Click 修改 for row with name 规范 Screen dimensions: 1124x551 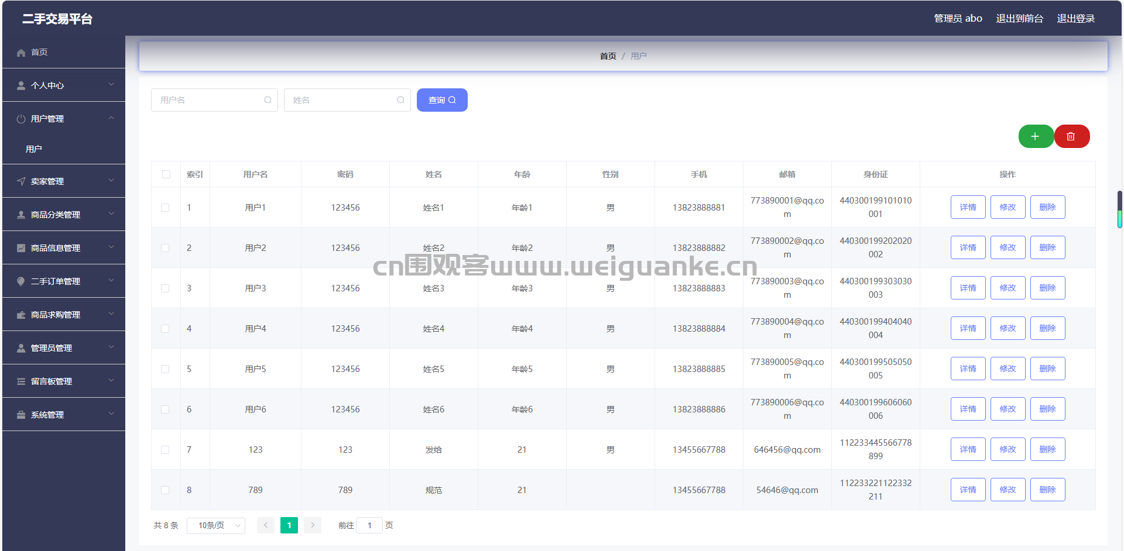click(1008, 490)
